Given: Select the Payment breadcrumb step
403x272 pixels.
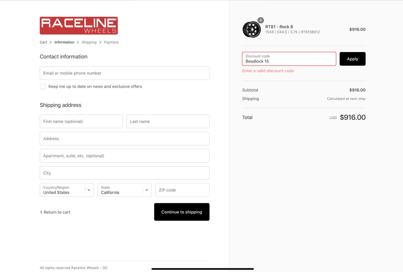Looking at the screenshot, I should tap(111, 42).
